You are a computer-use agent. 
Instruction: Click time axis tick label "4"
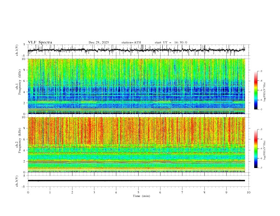tap(116, 192)
